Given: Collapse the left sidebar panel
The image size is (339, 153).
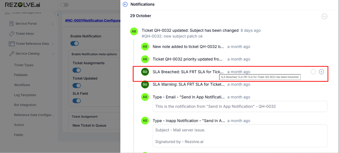Looking at the screenshot, I should 58,15.
